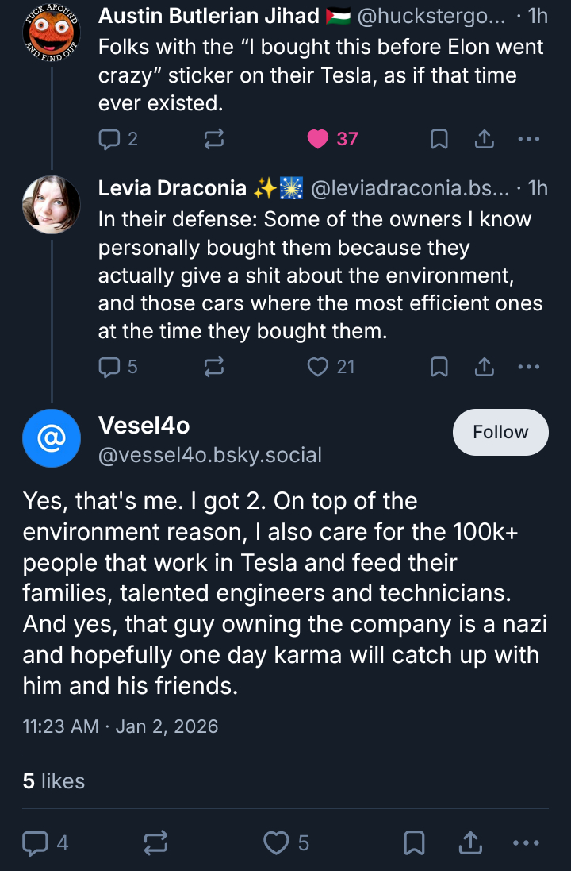Reply to Austin Butlerian Jihad's post

[109, 140]
